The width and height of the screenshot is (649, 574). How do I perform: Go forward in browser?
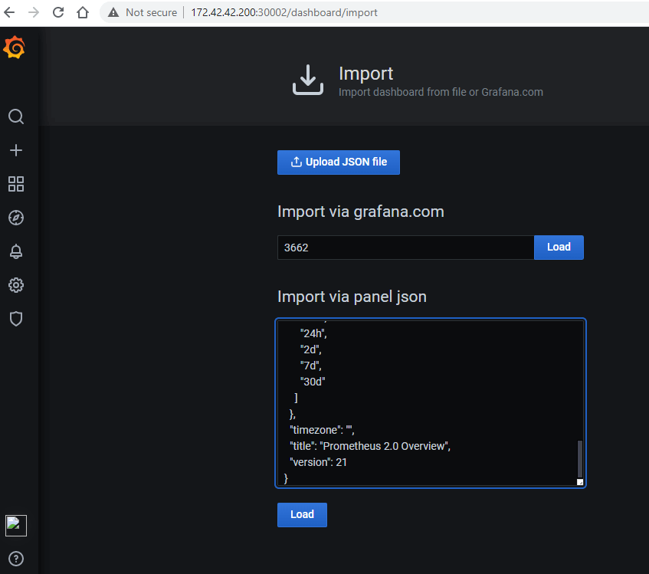click(x=34, y=12)
